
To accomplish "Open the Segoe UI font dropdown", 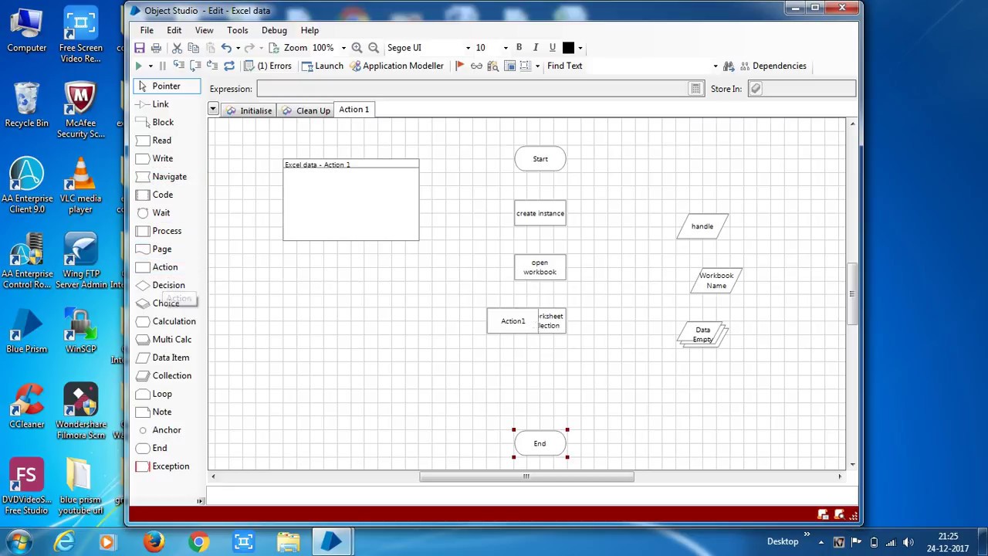I will (468, 48).
